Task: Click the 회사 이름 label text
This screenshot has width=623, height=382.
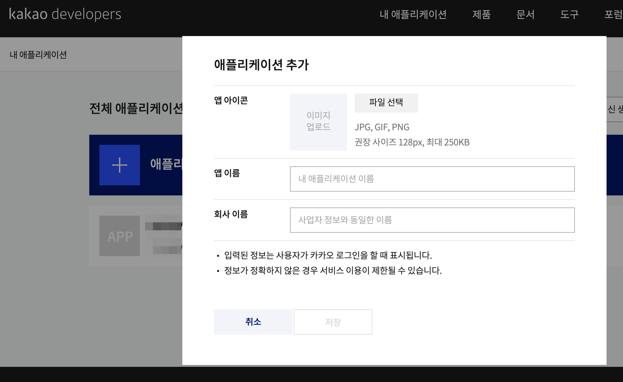Action: pyautogui.click(x=231, y=214)
